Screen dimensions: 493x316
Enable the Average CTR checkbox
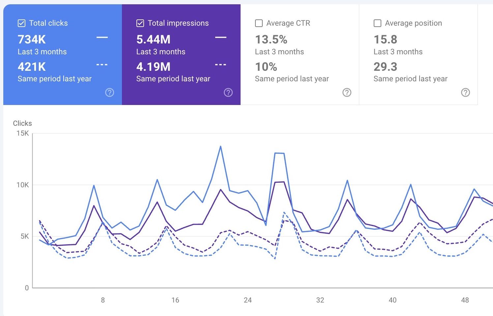pyautogui.click(x=259, y=23)
